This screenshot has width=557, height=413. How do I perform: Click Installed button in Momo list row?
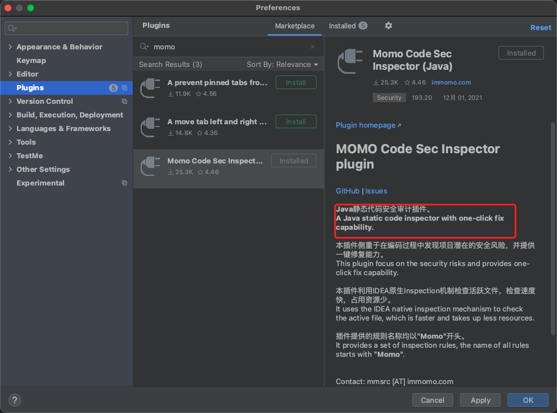pos(294,161)
